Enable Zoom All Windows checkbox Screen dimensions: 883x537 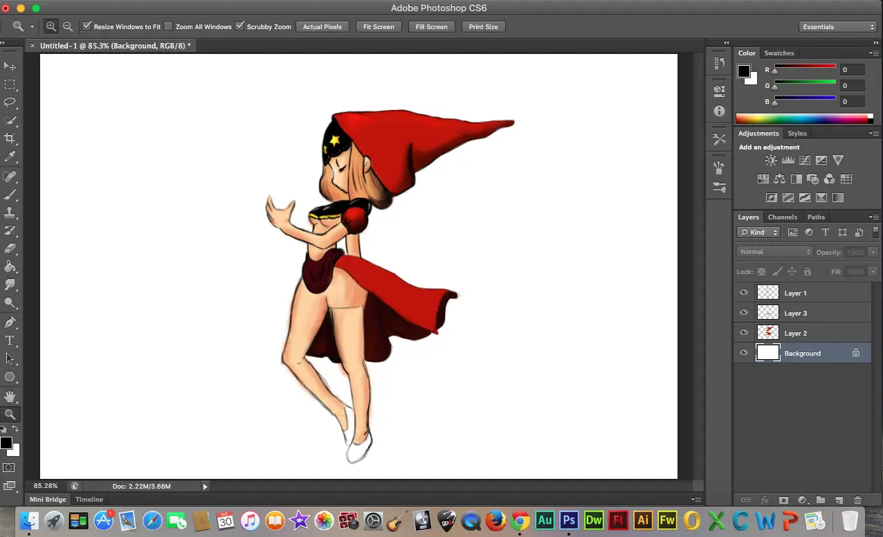pos(168,26)
